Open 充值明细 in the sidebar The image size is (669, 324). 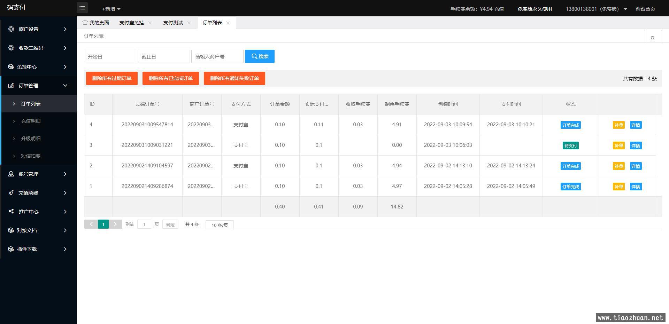[x=31, y=121]
